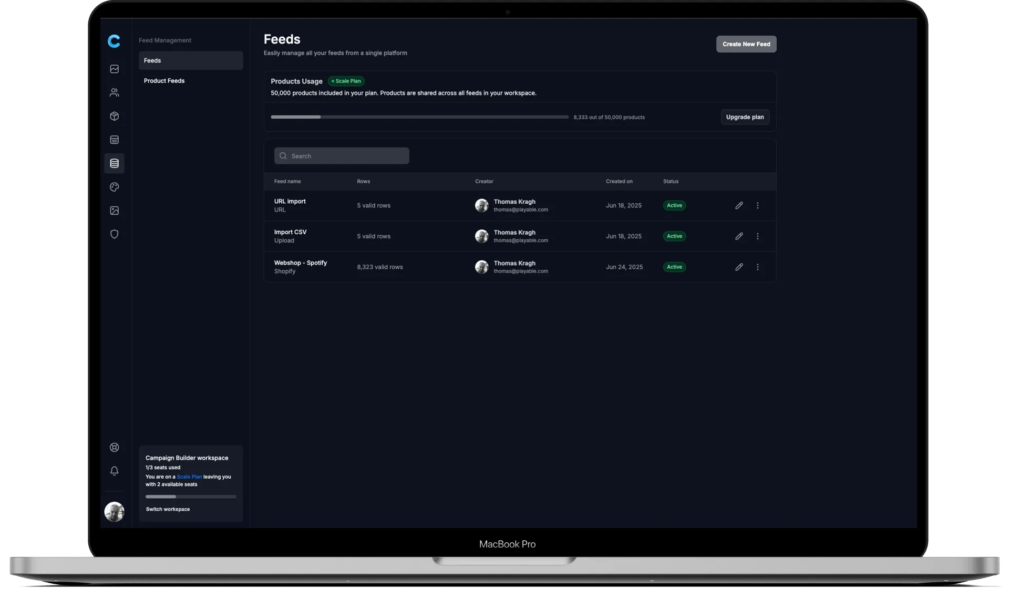Select the Feeds menu item
This screenshot has height=589, width=1009.
point(191,60)
